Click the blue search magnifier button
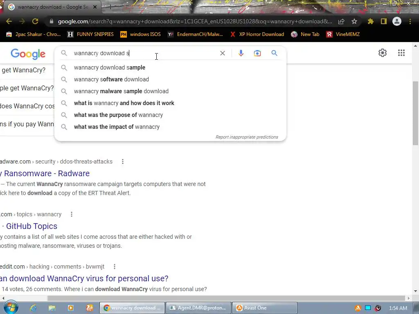This screenshot has width=419, height=314. tap(274, 53)
